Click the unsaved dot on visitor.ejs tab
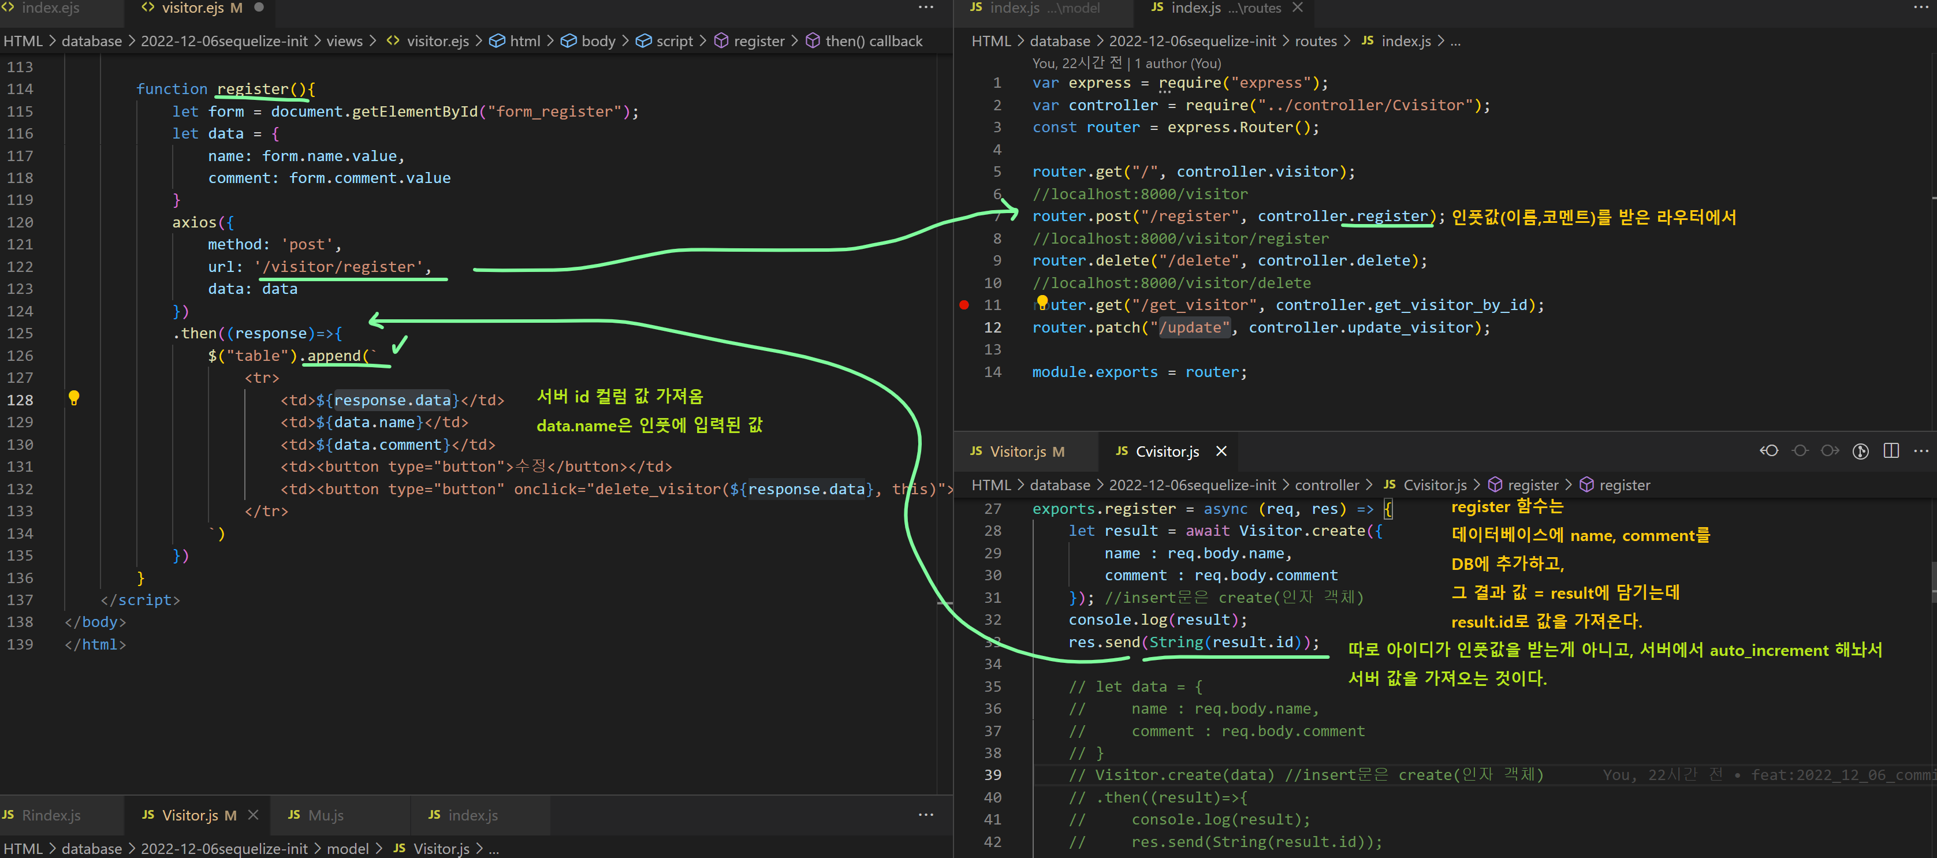Image resolution: width=1937 pixels, height=858 pixels. 259,8
